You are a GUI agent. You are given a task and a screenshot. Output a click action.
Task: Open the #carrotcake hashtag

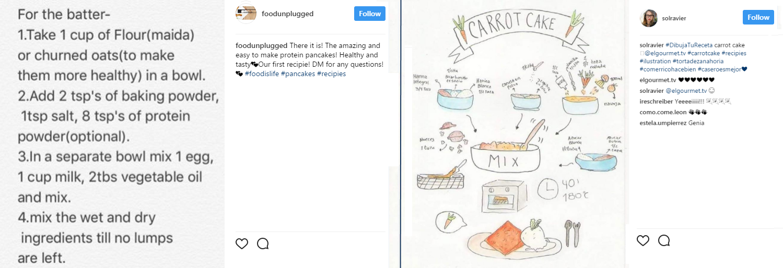click(704, 53)
